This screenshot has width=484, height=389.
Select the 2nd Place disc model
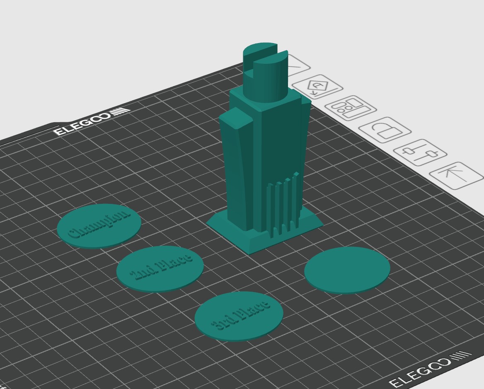point(160,269)
